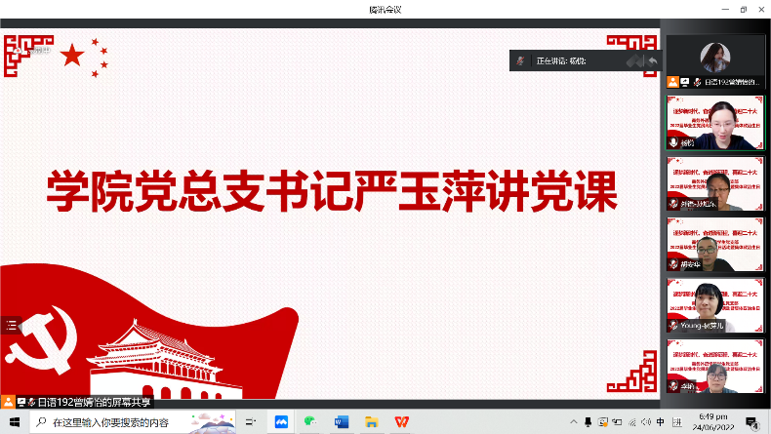Toggle the 中 input method indicator

click(x=661, y=422)
